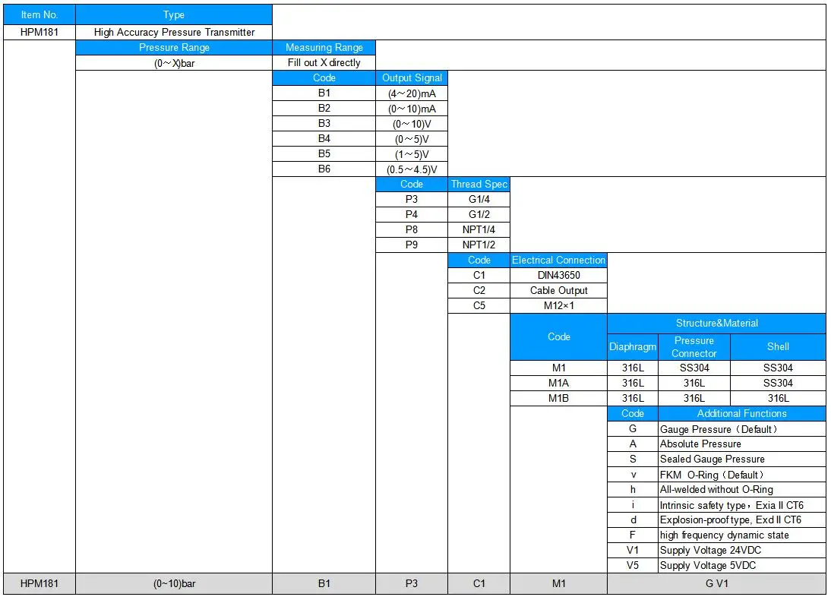Select the Fill out X directly cell
Screen dimensions: 831x600
[x=324, y=62]
